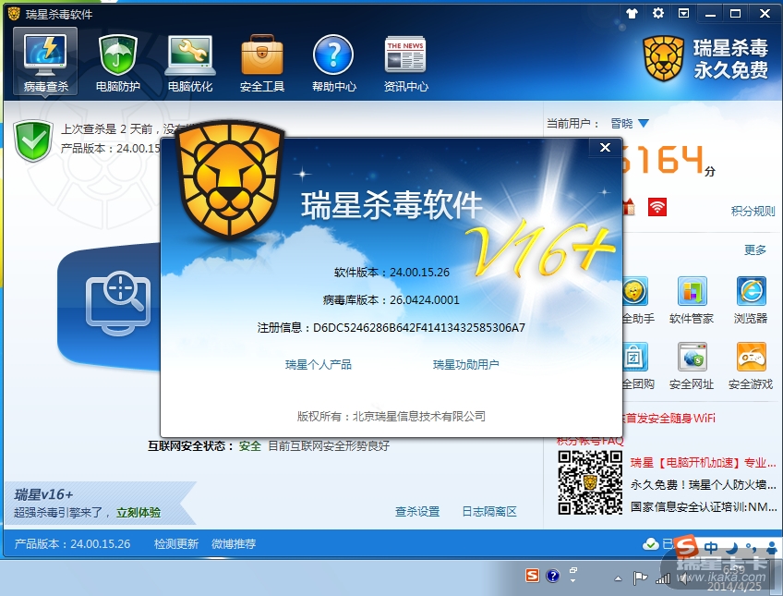Click the 软件版本：24.00.15.26 text
Viewport: 783px width, 596px height.
tap(391, 273)
